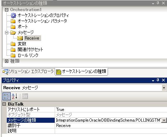167x137 pixels.
Task: Collapse the Orchestration1 tree node
Action: 7,10
